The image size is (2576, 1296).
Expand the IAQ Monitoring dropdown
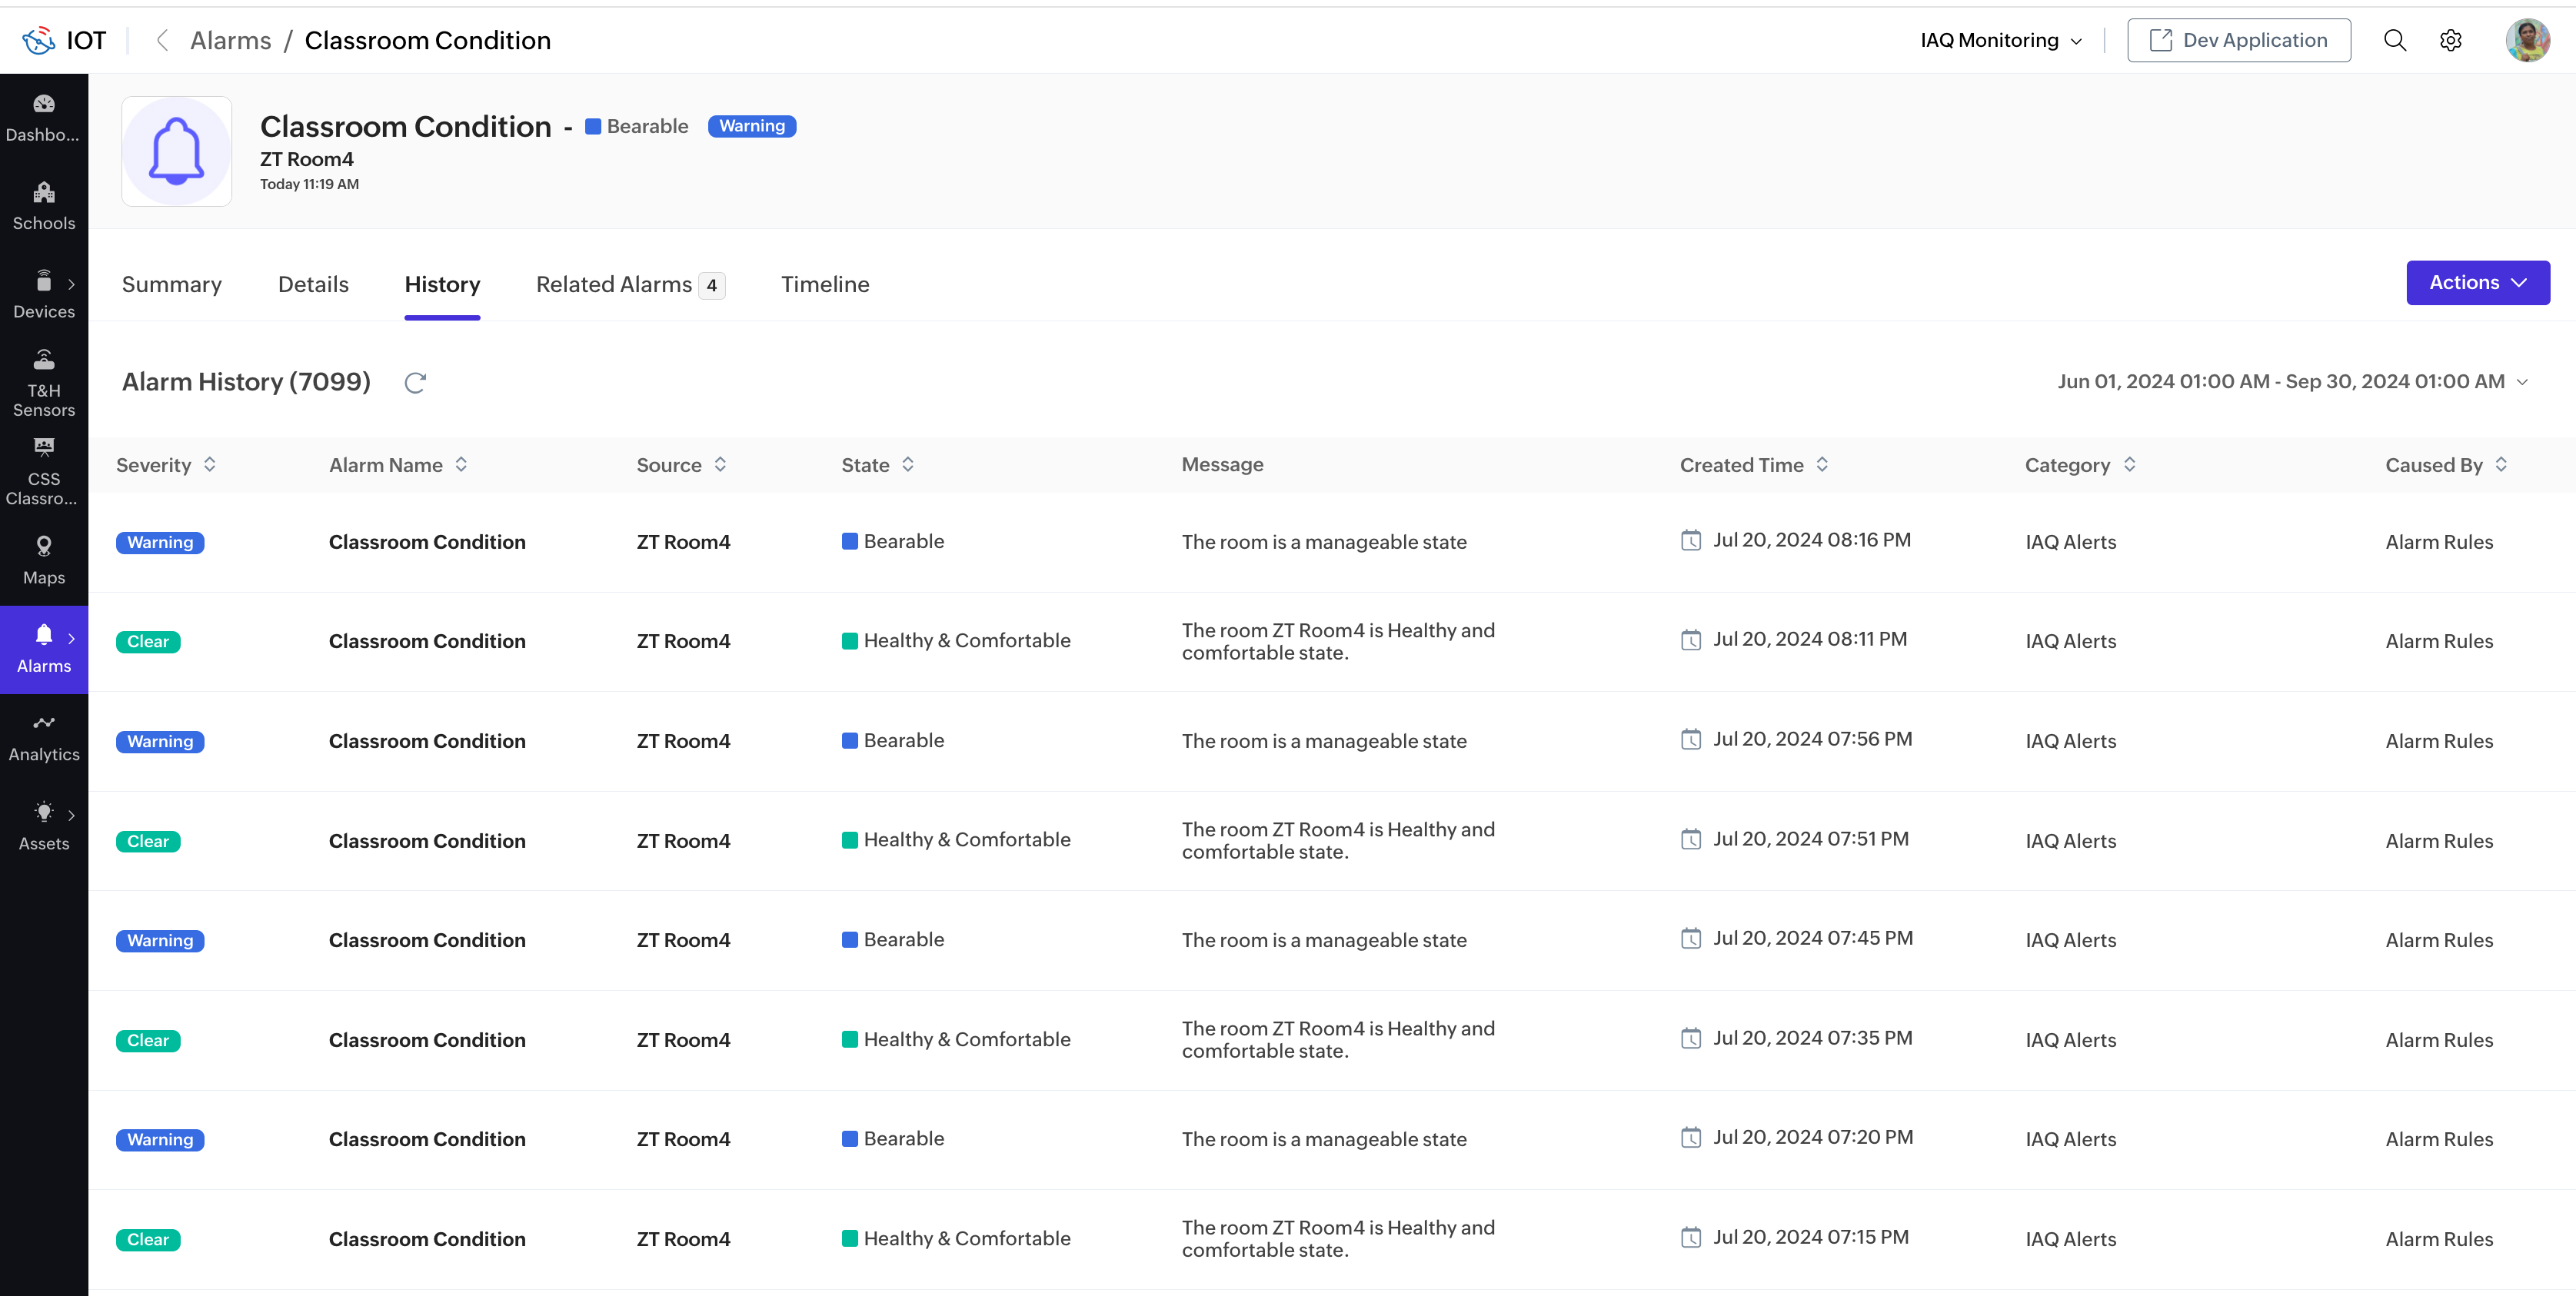(2001, 40)
